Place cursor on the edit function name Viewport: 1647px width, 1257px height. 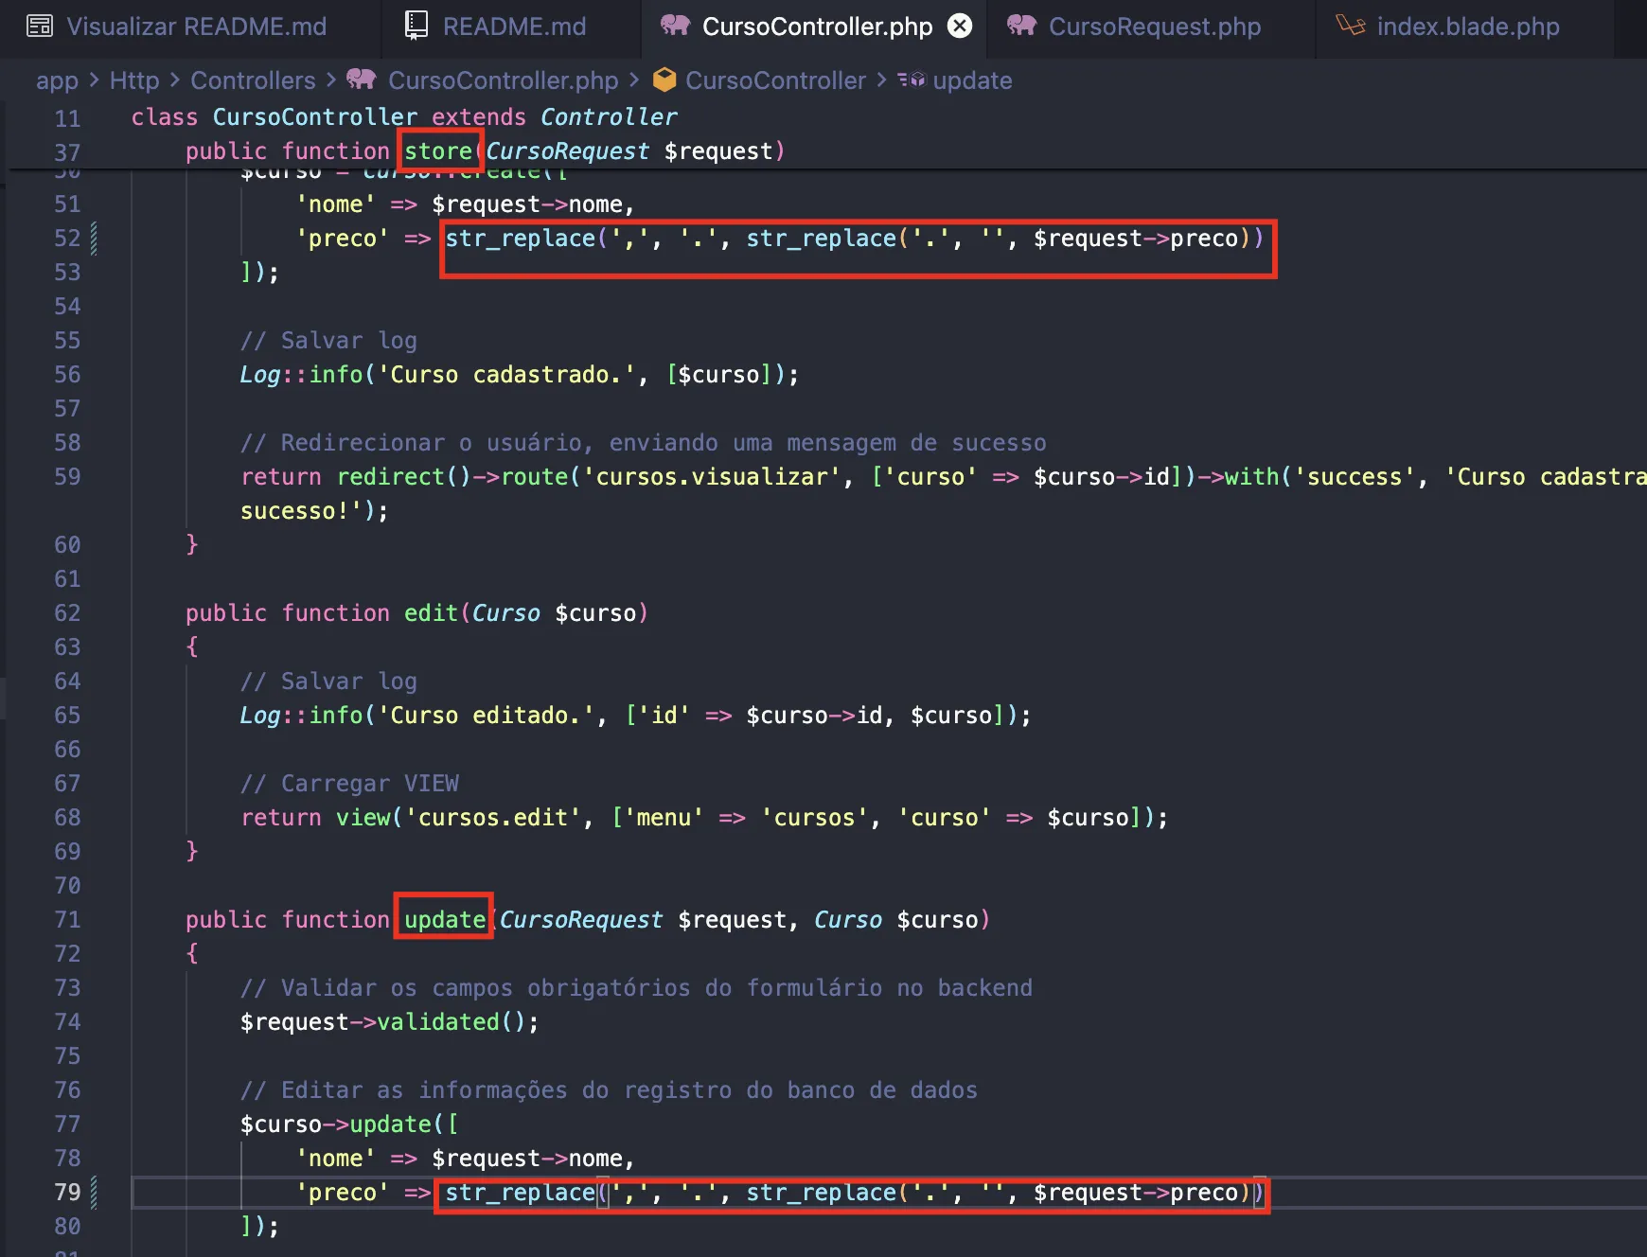coord(431,613)
